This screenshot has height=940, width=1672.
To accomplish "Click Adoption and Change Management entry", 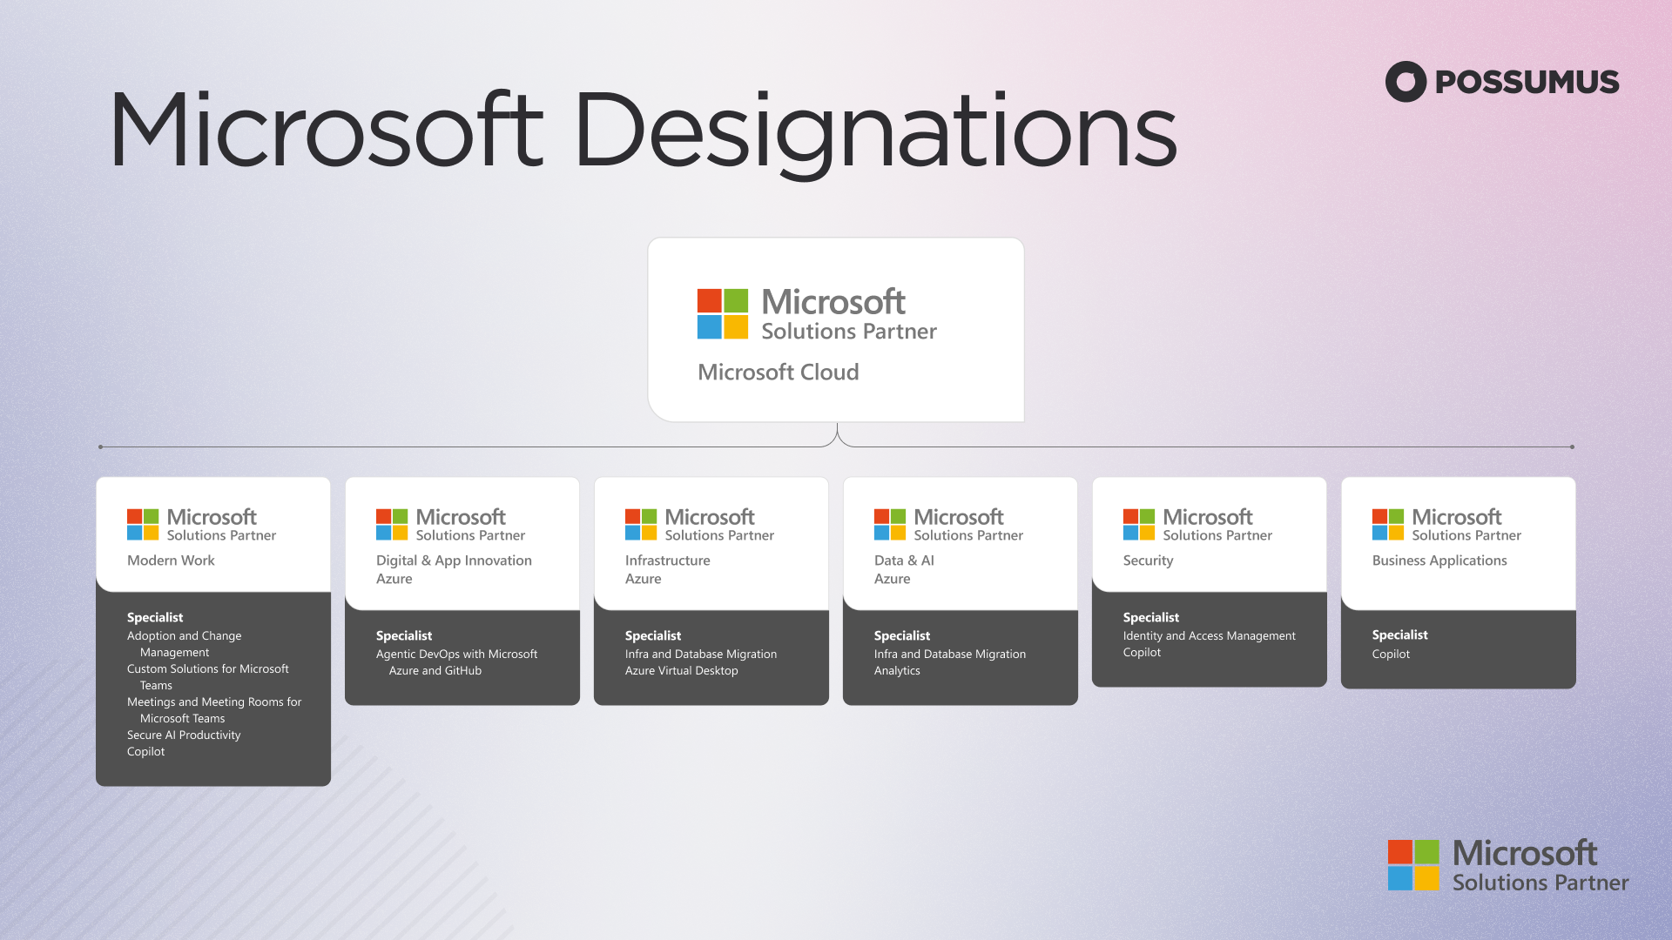I will (x=184, y=644).
